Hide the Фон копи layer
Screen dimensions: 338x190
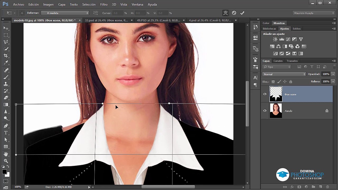click(x=265, y=94)
